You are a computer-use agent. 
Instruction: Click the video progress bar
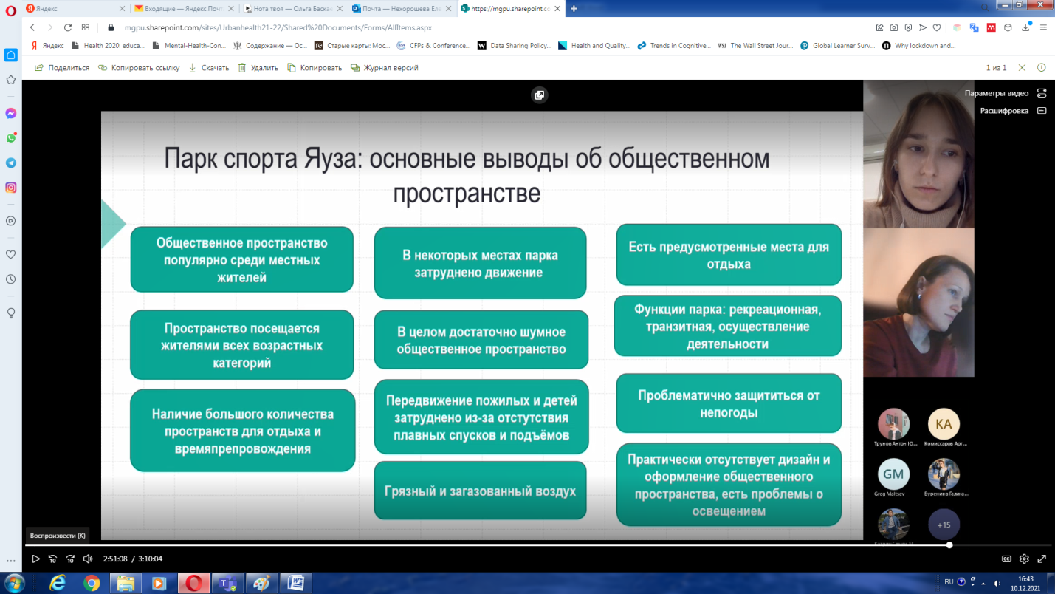(487, 545)
